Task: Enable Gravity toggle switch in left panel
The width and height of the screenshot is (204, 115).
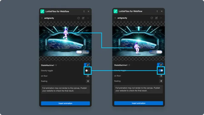Action: (88, 71)
